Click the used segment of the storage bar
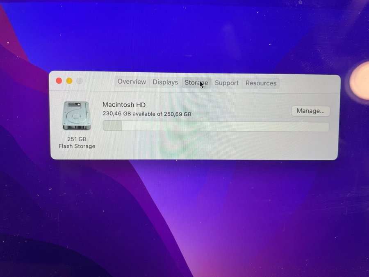Viewport: 369px width, 277px height. click(112, 126)
